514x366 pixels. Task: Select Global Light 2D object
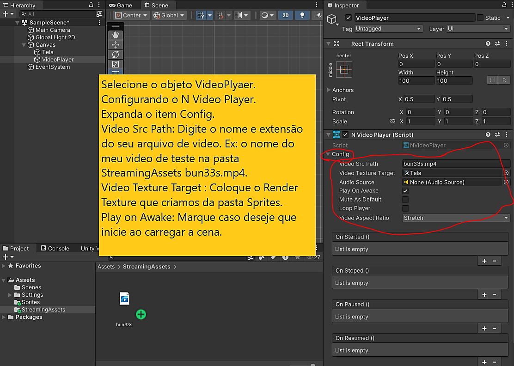(x=55, y=37)
